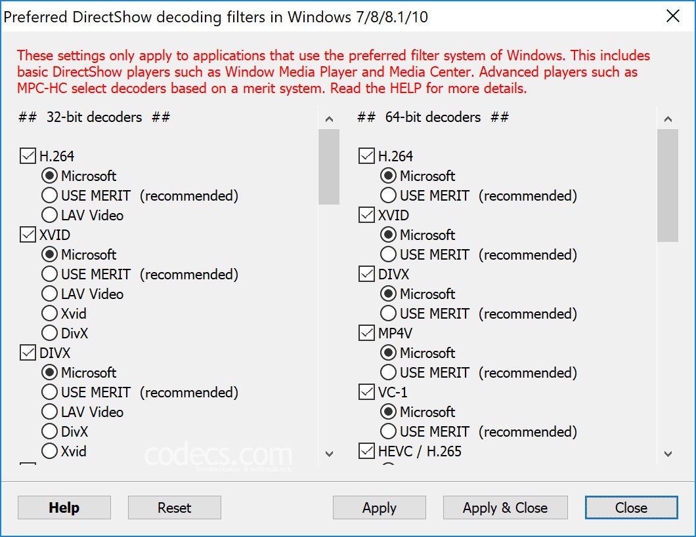This screenshot has width=696, height=537.
Task: Disable the XVID checkbox in 32-bit decoders
Action: 27,234
